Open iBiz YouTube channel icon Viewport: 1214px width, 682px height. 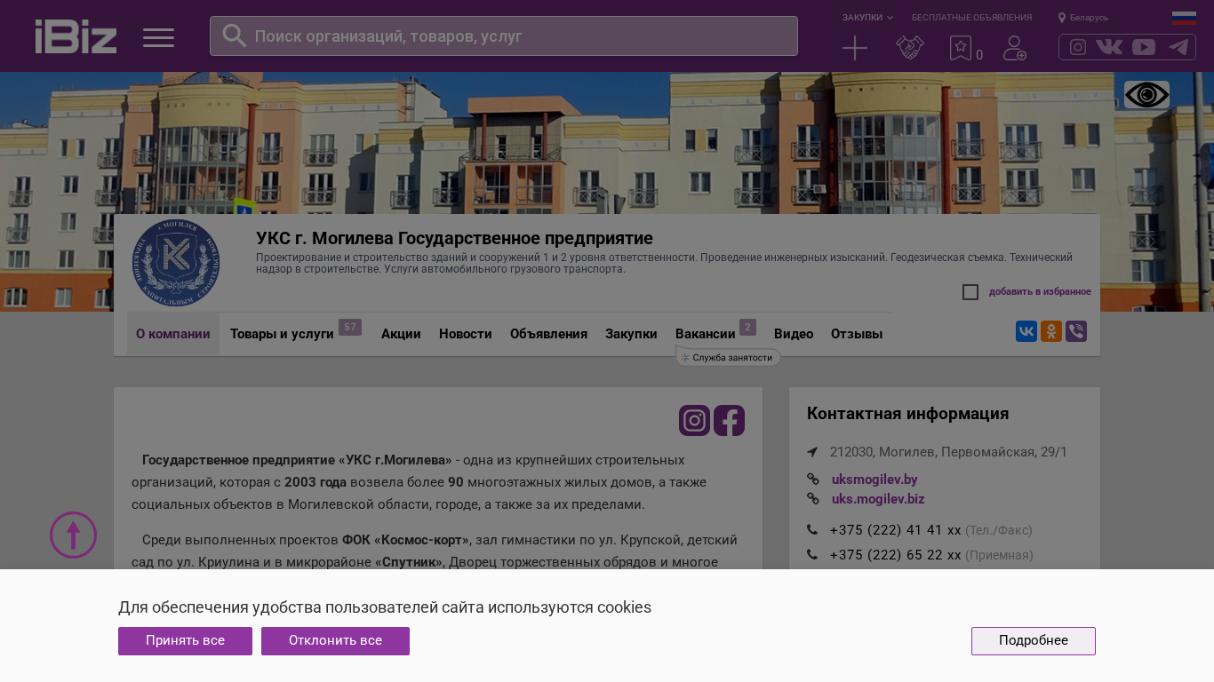coord(1144,47)
